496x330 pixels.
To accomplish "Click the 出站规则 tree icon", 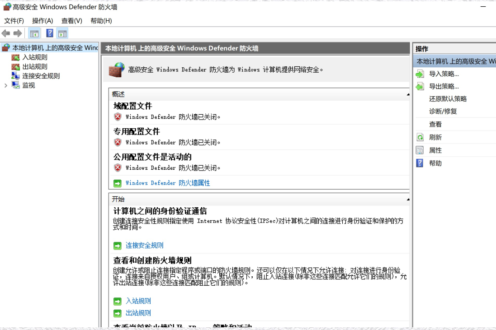I will click(15, 67).
